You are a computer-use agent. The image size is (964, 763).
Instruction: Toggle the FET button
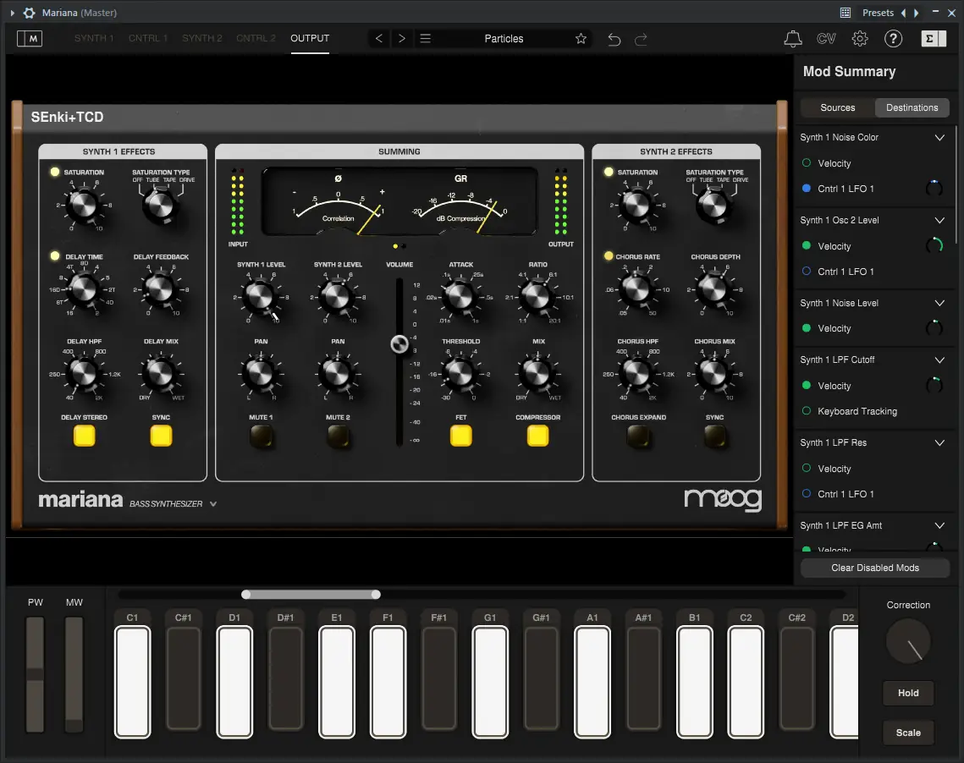click(461, 436)
